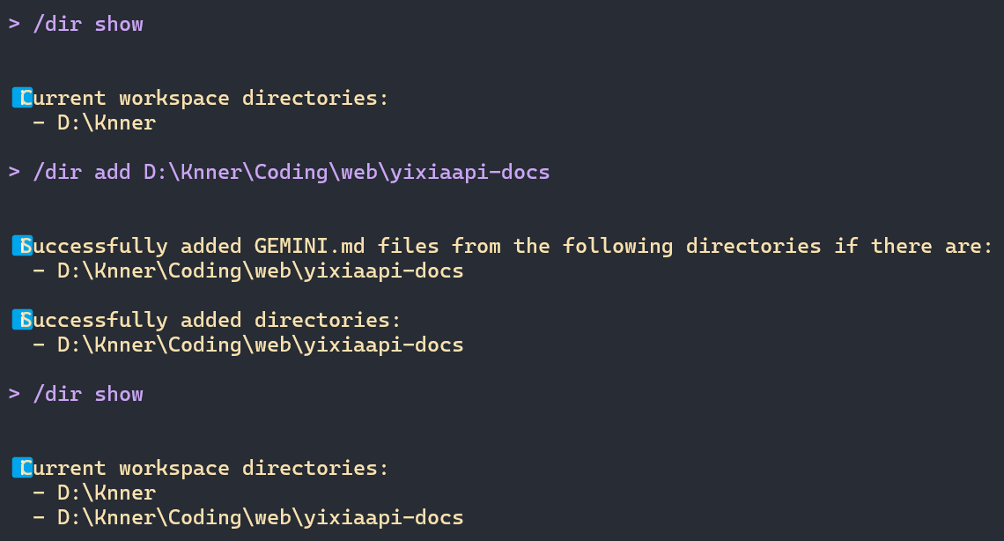Click the prompt arrow before the first "/dir show"
The image size is (1004, 541).
(x=14, y=24)
